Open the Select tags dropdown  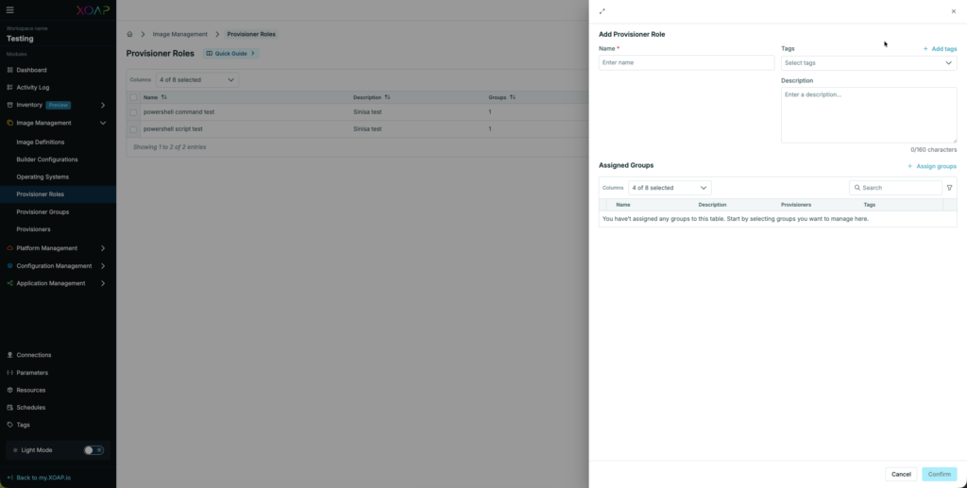point(868,63)
